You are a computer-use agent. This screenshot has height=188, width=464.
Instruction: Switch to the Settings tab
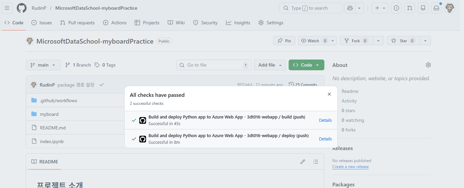tap(271, 23)
